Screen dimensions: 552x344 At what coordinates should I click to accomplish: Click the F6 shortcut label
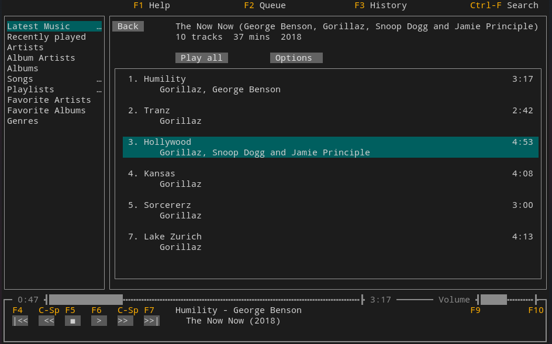pos(96,310)
